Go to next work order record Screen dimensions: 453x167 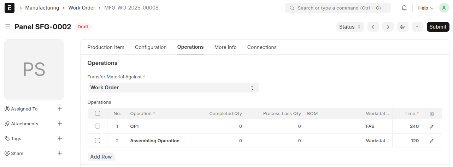pyautogui.click(x=388, y=27)
